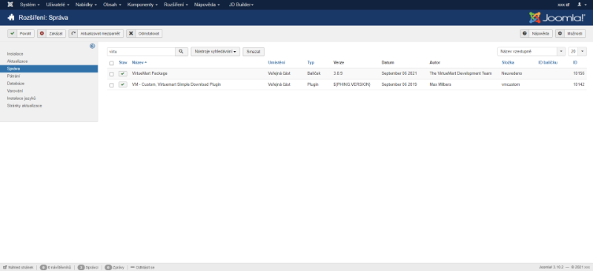Image resolution: width=593 pixels, height=271 pixels.
Task: Click author 'The VirtueMart Development Team'
Action: [x=460, y=73]
